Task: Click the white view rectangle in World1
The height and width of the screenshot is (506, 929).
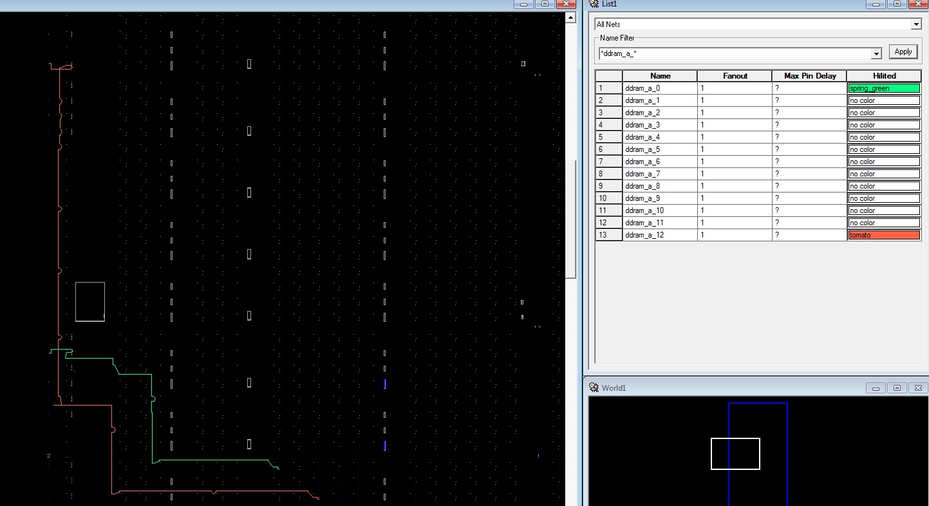Action: coord(735,454)
